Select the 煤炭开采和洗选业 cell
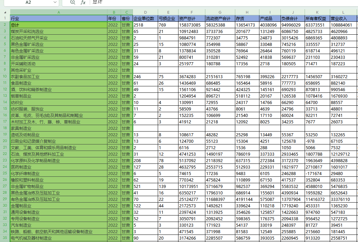This screenshot has width=358, height=242. pos(59,32)
